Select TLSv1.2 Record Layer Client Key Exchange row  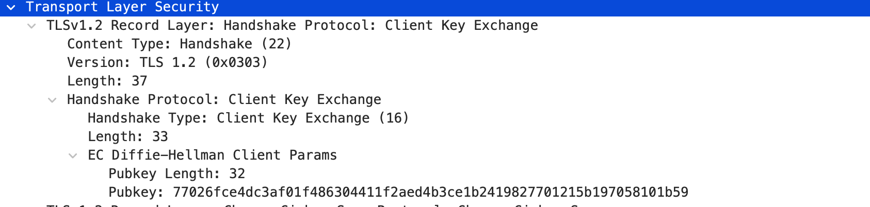(292, 26)
